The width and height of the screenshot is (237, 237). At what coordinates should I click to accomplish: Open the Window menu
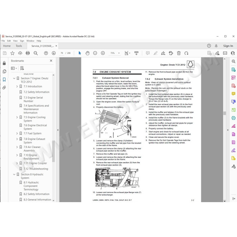[x=30, y=41]
